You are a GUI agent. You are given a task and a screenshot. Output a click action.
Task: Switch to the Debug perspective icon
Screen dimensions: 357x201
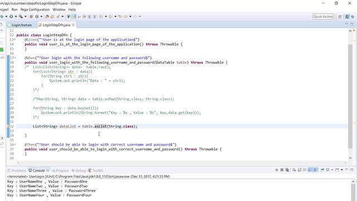click(353, 17)
